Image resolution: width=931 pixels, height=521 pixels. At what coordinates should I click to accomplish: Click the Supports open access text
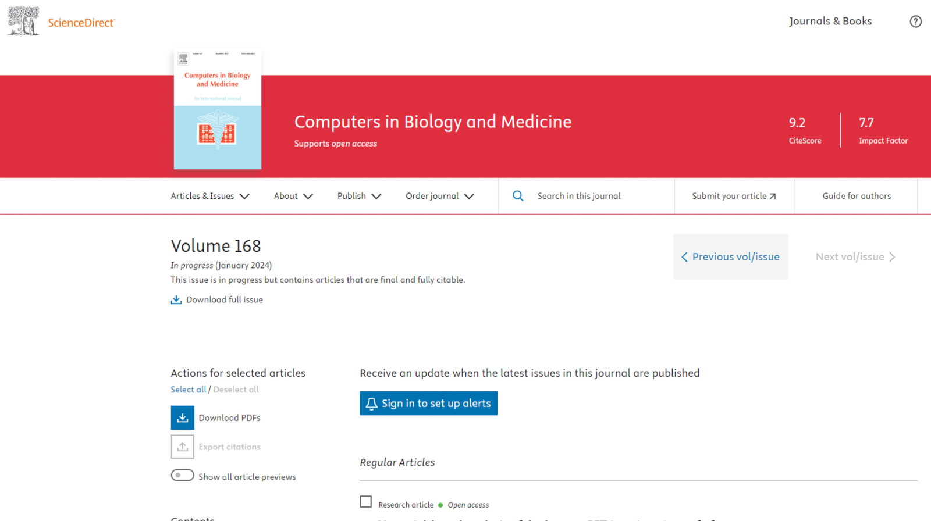point(335,144)
